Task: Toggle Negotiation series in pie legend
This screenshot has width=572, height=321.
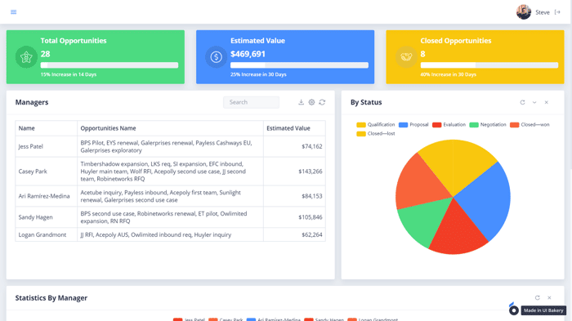Action: point(488,125)
